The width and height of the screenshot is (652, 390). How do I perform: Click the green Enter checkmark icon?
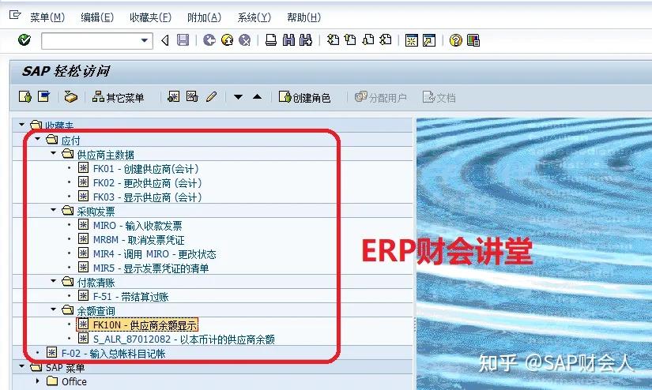click(x=24, y=40)
